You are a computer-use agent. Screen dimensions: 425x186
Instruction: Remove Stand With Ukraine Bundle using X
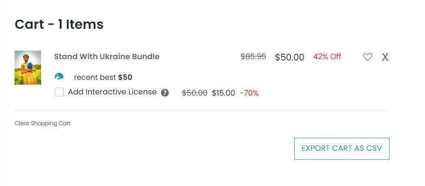click(385, 57)
